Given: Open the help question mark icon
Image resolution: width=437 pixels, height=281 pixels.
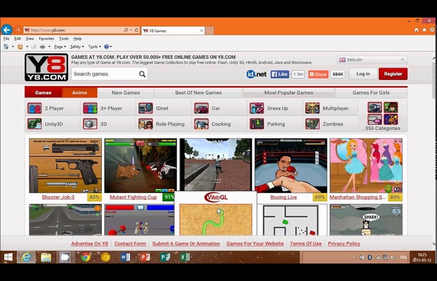Looking at the screenshot, I should coord(106,47).
